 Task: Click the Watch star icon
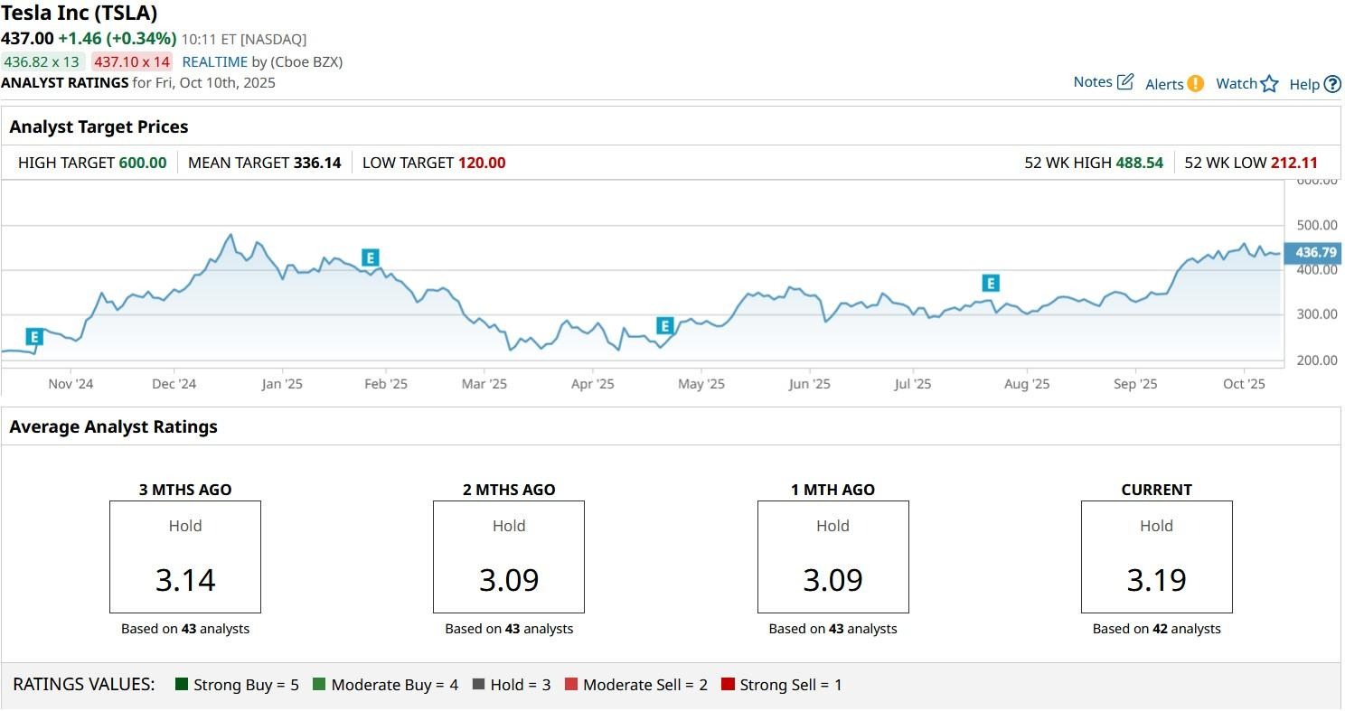(1270, 84)
